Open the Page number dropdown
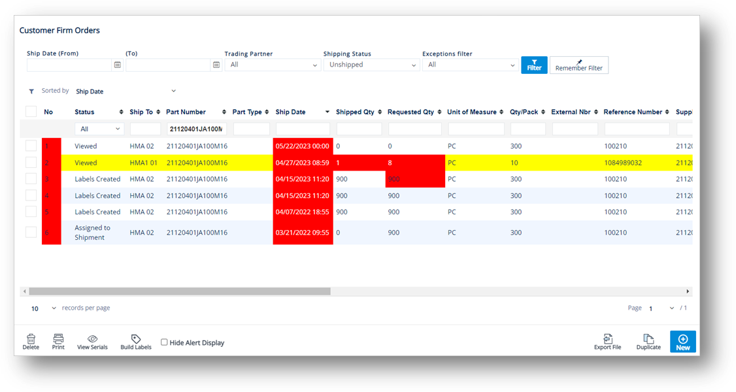 tap(661, 308)
